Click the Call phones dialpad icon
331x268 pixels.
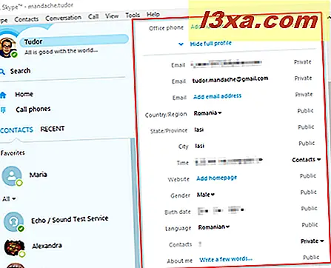pyautogui.click(x=3, y=110)
